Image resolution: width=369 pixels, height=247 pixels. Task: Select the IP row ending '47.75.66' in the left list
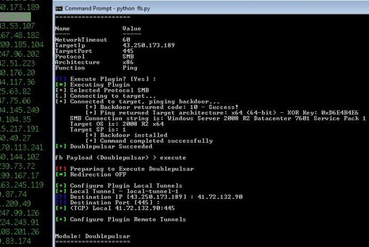coord(16,101)
